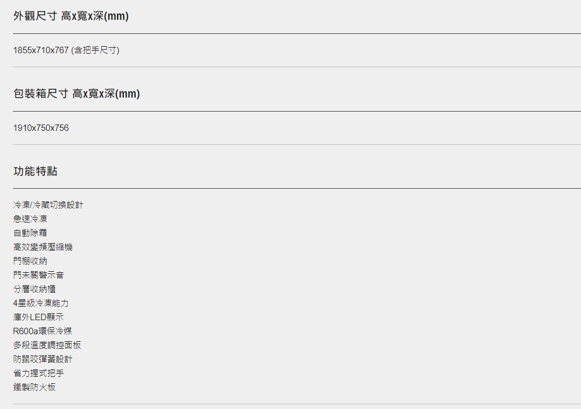
Task: Click the (含把手尺寸) note text
Action: 95,50
